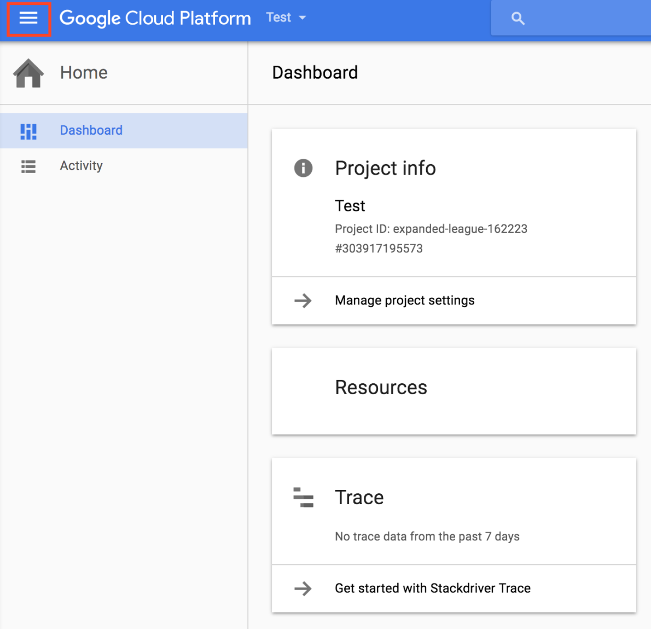651x629 pixels.
Task: Click the Activity list icon
Action: (x=28, y=166)
